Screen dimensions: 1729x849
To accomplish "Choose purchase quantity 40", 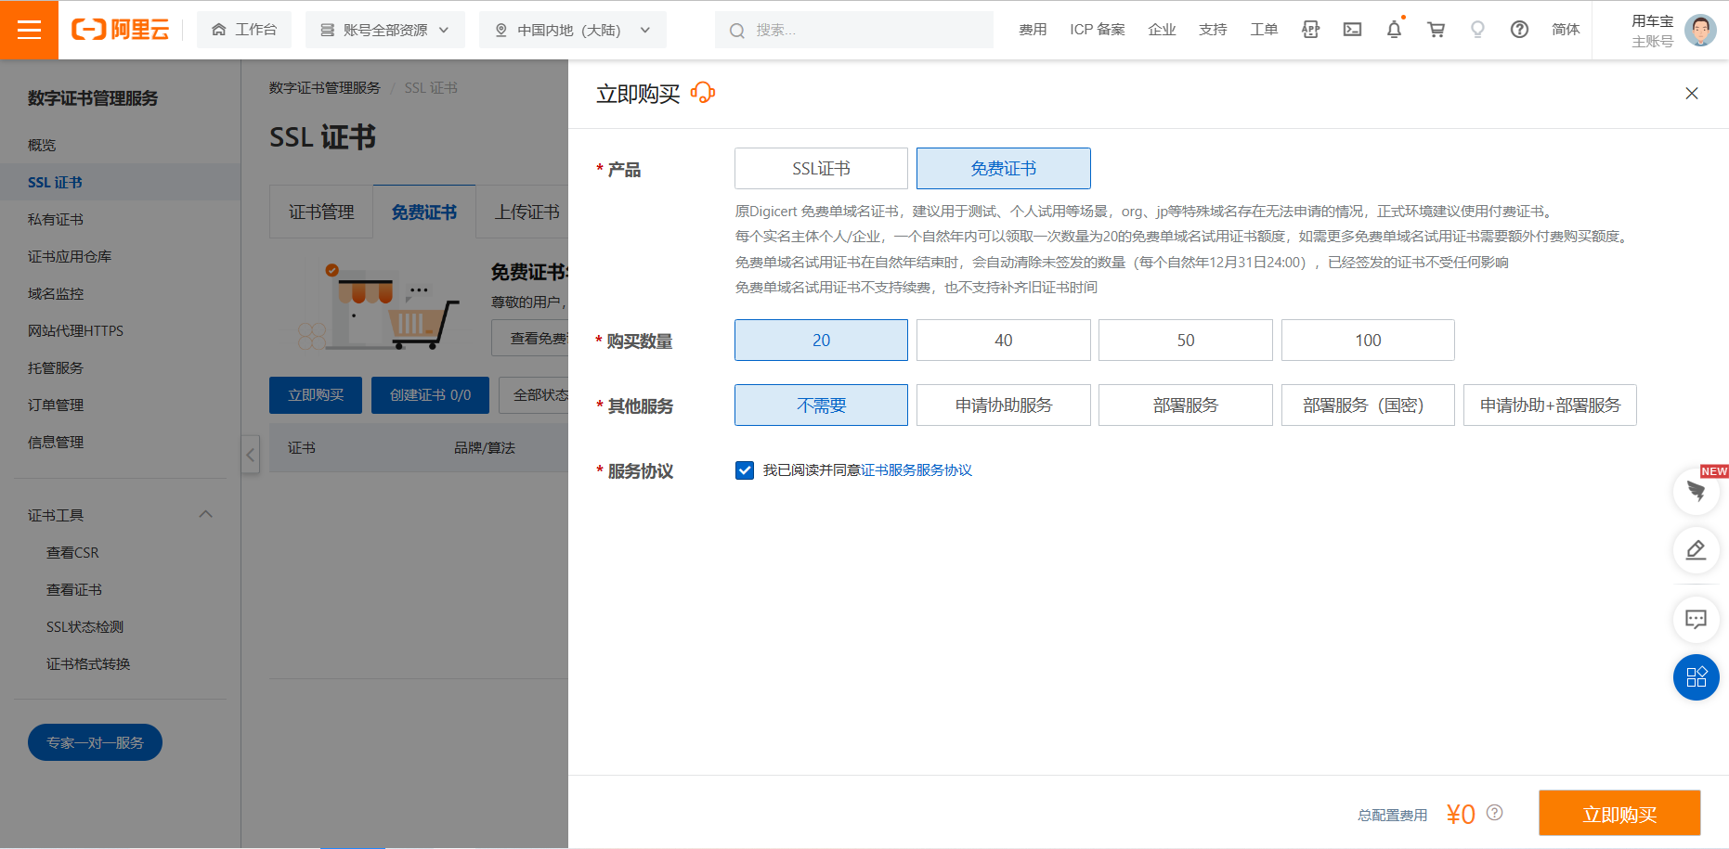I will click(1003, 341).
